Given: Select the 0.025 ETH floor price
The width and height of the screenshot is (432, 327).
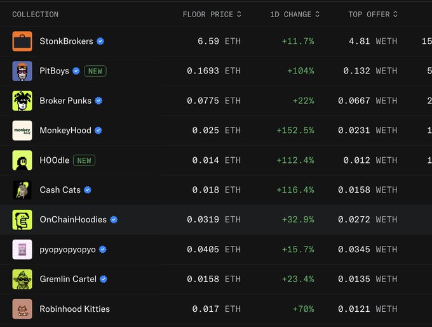Looking at the screenshot, I should coord(217,131).
